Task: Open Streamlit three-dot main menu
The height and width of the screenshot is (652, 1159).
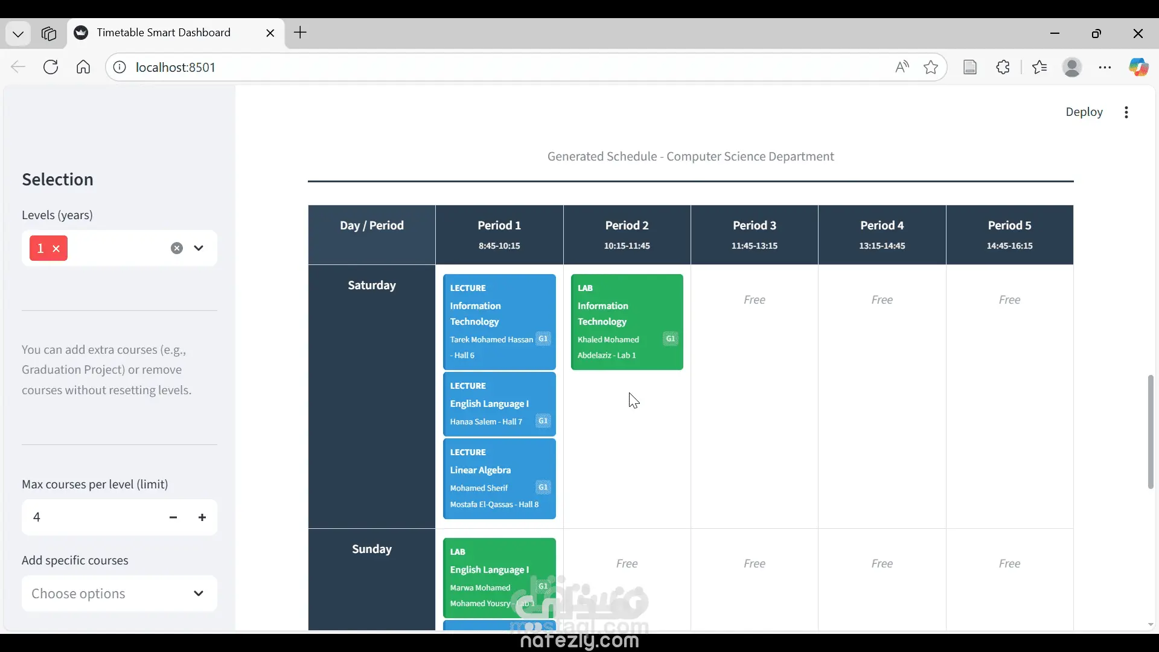Action: click(1126, 112)
